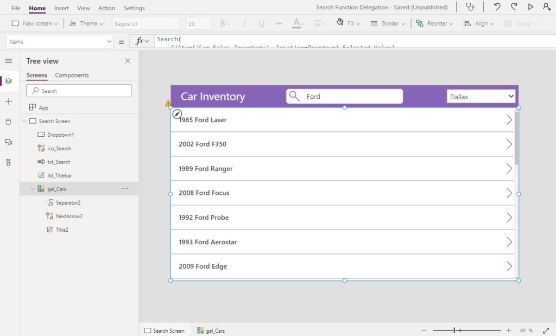Open gal_Cars more options ellipsis

125,188
